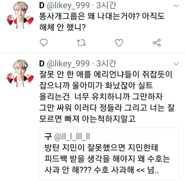Expand the second tweet's chevron options menu
The width and height of the screenshot is (185, 181).
pyautogui.click(x=176, y=64)
